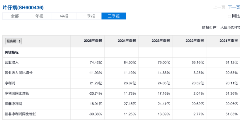Click the 20.62亿 adjusted profit value
Screen dimensions: 243x120
tap(198, 104)
